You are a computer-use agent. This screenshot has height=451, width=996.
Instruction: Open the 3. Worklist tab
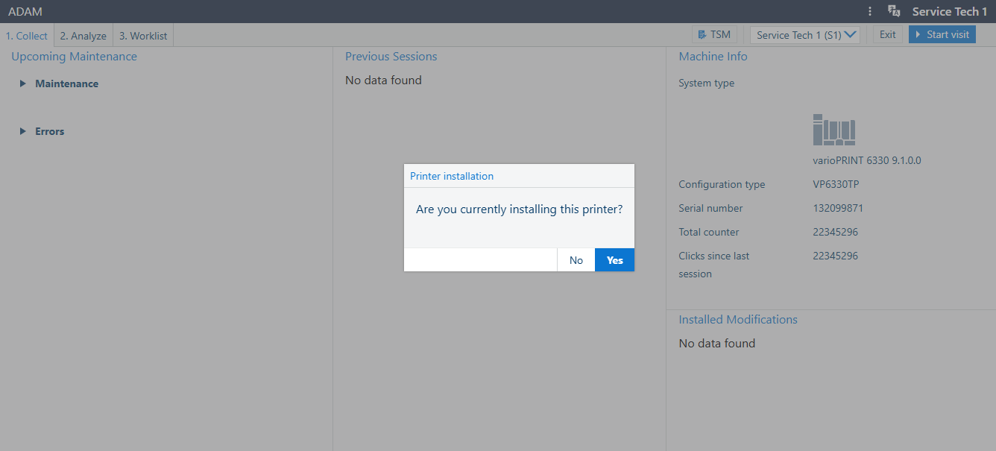tap(143, 36)
